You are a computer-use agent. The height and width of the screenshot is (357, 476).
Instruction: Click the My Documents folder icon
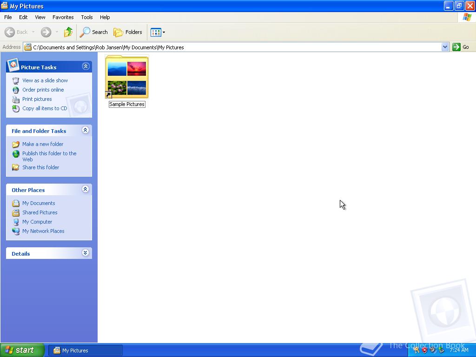click(16, 204)
